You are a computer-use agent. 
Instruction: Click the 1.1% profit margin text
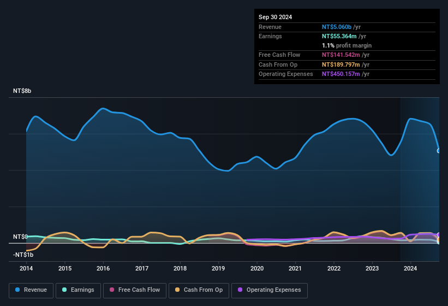[x=347, y=45]
